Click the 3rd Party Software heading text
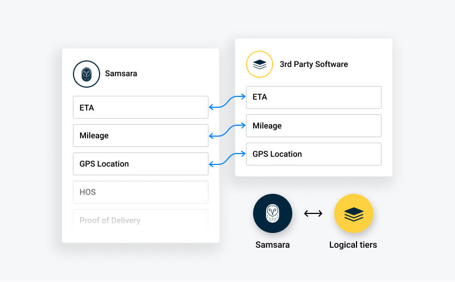This screenshot has height=282, width=455. pyautogui.click(x=313, y=64)
